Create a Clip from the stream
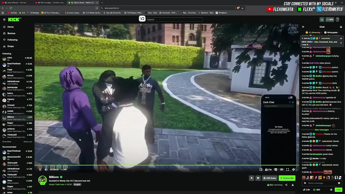Screen dimensions: 345x194 point(268,169)
